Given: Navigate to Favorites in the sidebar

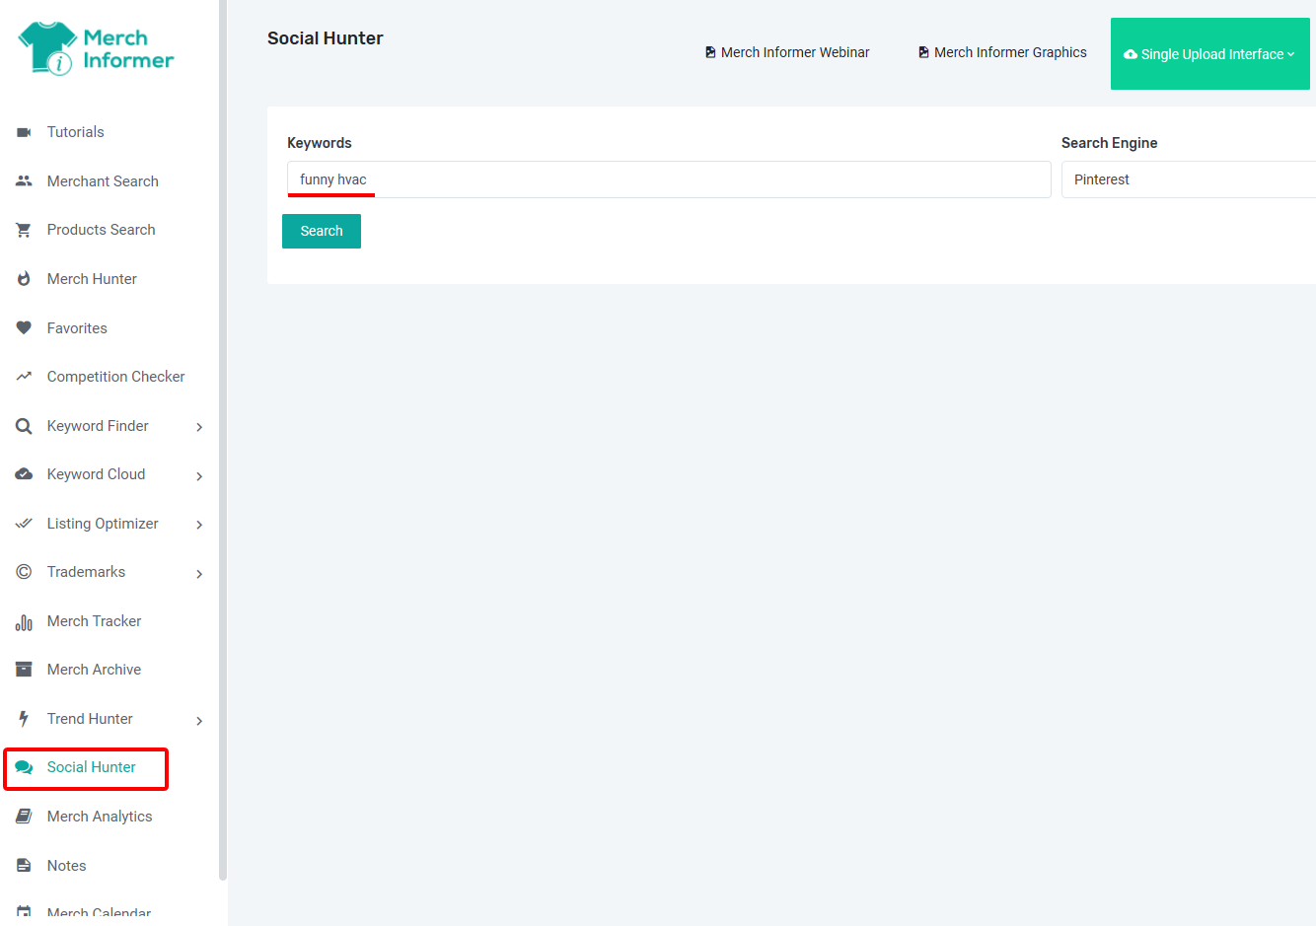Looking at the screenshot, I should [x=77, y=328].
